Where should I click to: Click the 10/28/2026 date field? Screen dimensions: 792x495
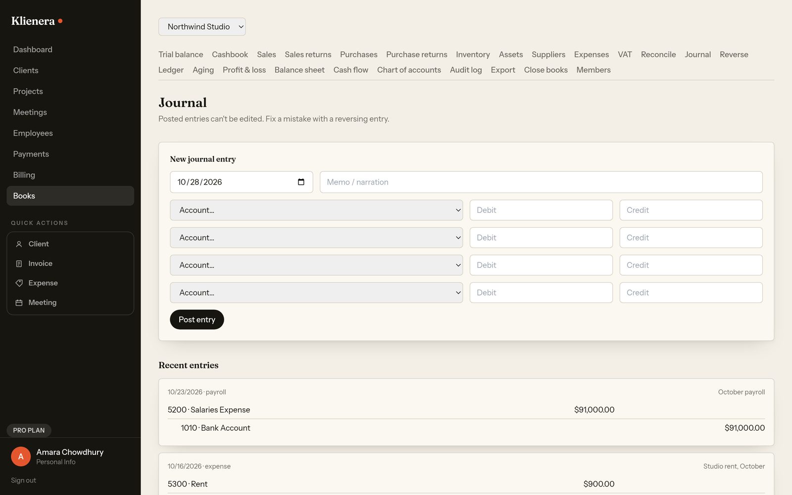(x=241, y=182)
